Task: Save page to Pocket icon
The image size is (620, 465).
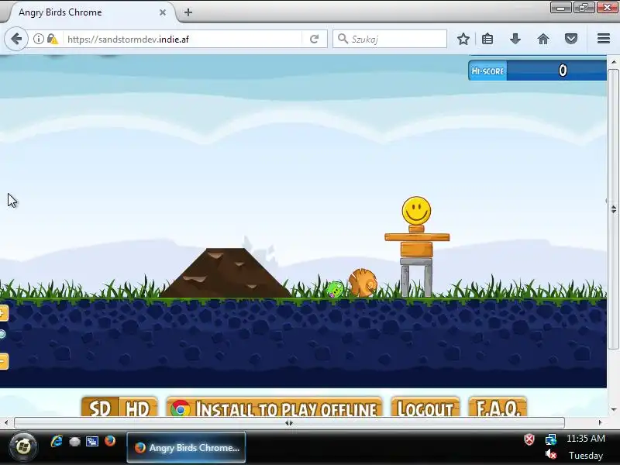Action: pos(570,39)
